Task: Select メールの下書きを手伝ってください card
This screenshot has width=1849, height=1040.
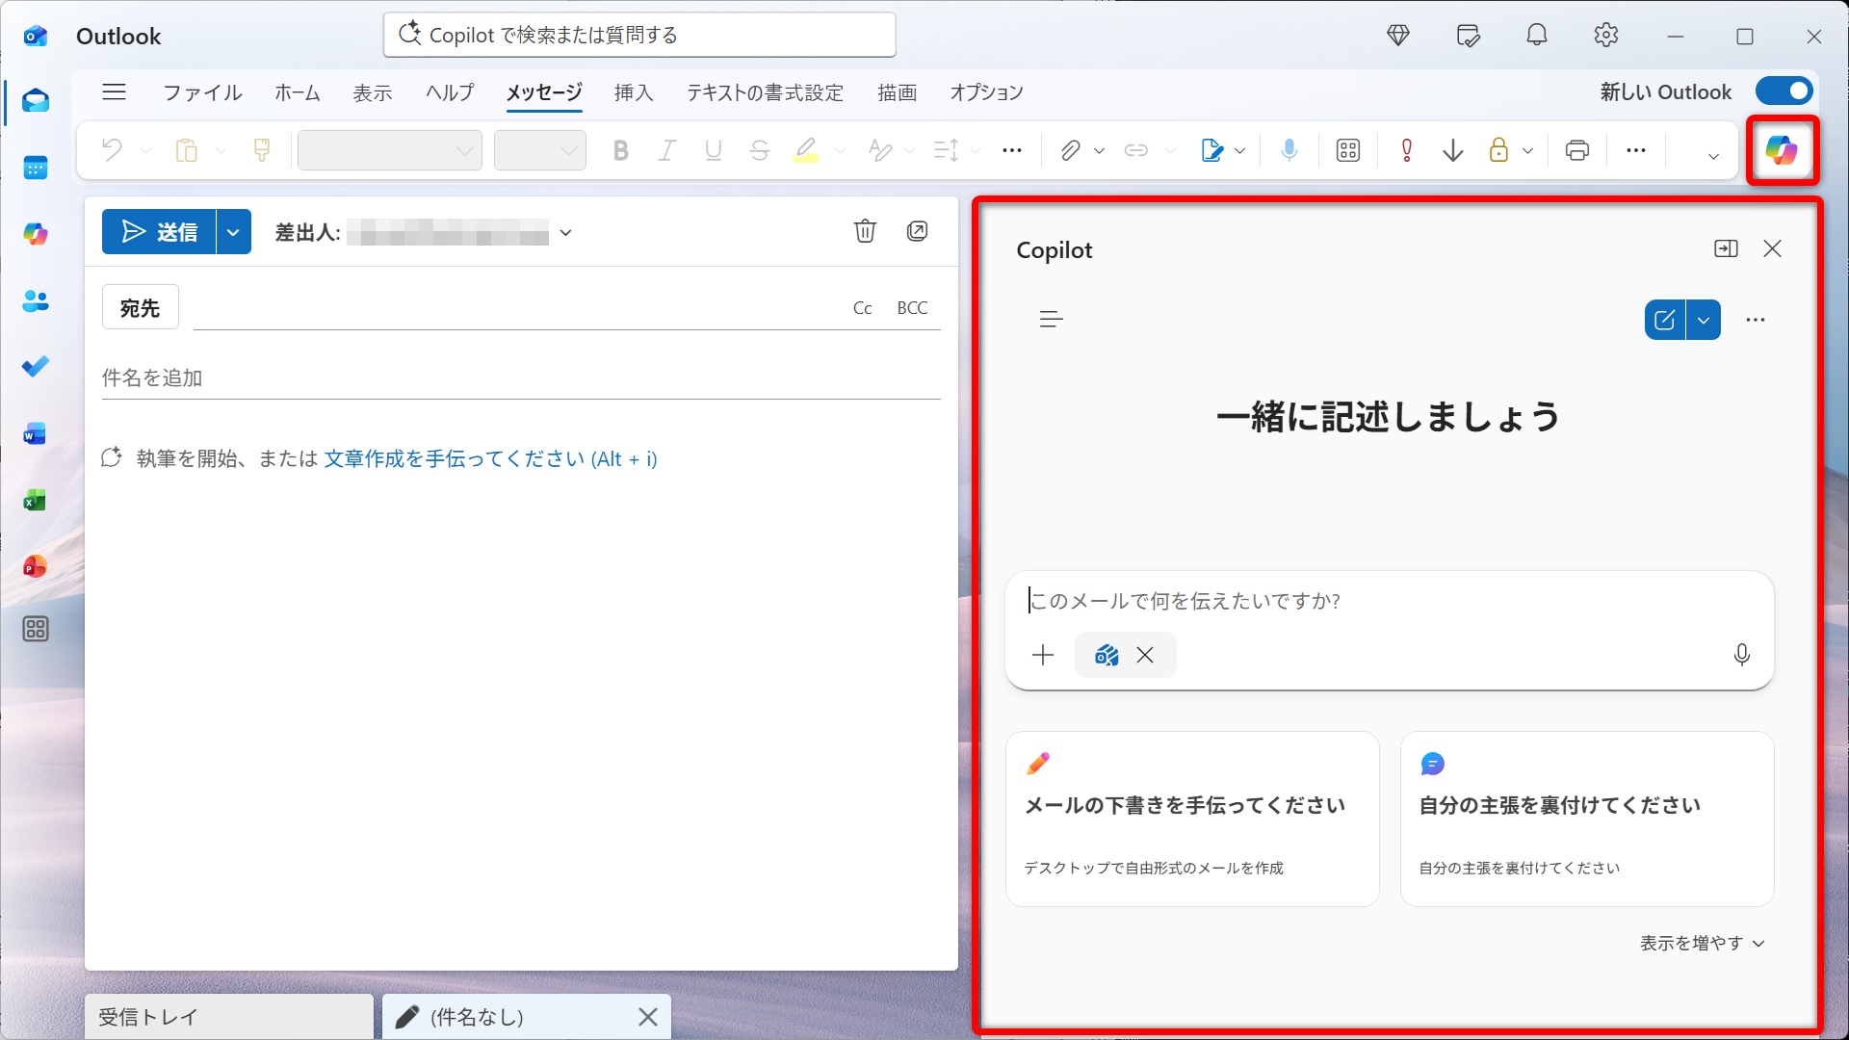Action: (x=1192, y=819)
